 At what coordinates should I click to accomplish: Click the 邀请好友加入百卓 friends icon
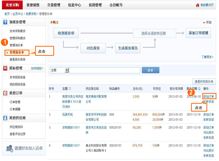click(9, 149)
